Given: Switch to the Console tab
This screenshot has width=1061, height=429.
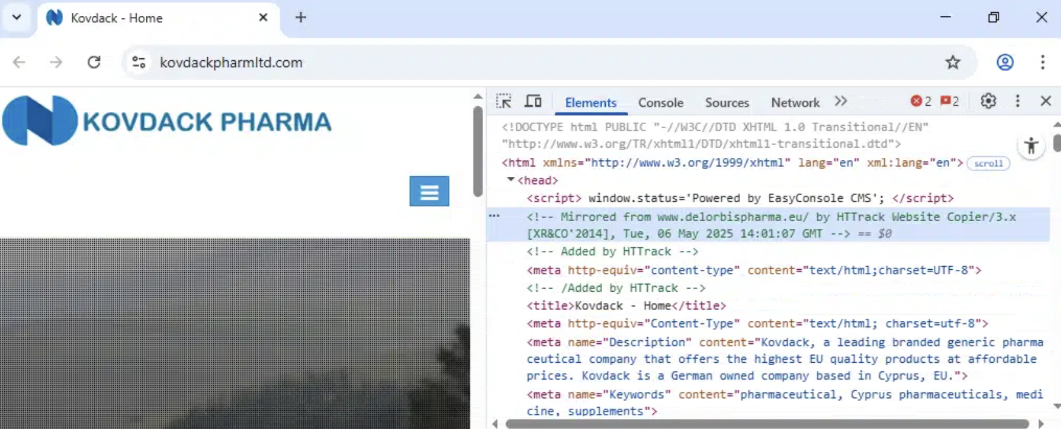Looking at the screenshot, I should tap(661, 103).
